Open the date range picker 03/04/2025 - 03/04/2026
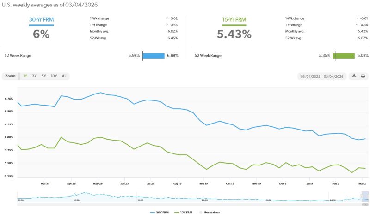The width and height of the screenshot is (370, 218). (322, 76)
